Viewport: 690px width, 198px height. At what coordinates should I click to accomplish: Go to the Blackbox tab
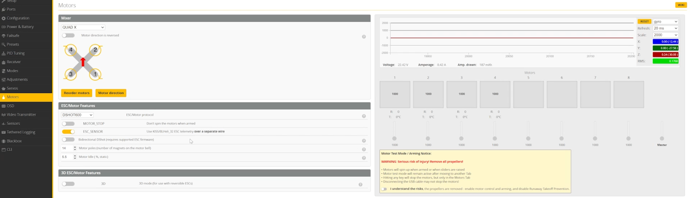(14, 141)
